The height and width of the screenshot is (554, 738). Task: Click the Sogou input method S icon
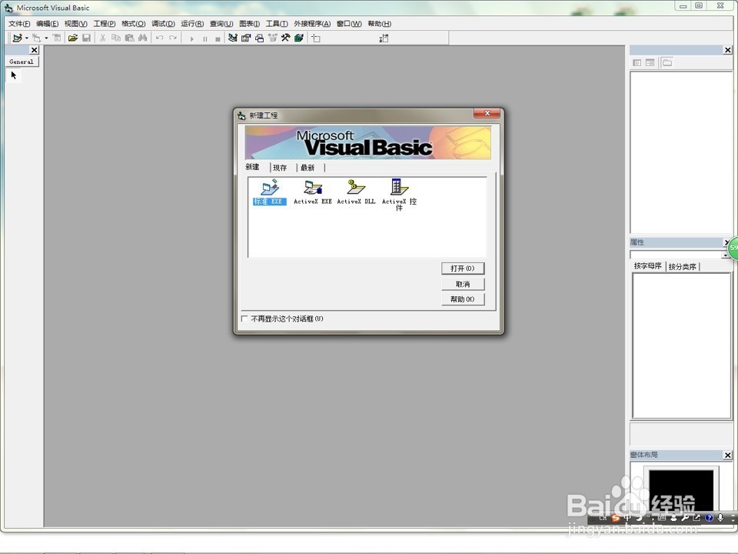tap(616, 518)
